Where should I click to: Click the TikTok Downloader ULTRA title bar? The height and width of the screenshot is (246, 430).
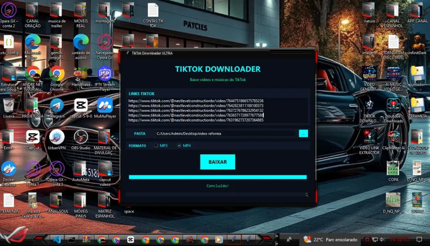(x=218, y=53)
